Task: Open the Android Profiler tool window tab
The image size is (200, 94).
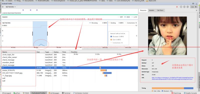Action: pyautogui.click(x=39, y=93)
